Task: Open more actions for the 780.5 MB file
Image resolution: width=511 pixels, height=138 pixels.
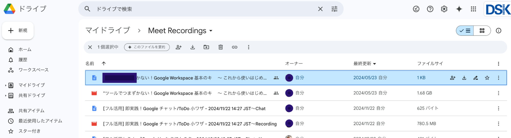Action: [498, 124]
